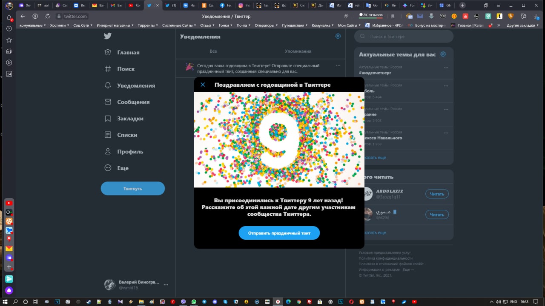Open the Alice assistant purple icon
Image resolution: width=545 pixels, height=306 pixels.
9,291
